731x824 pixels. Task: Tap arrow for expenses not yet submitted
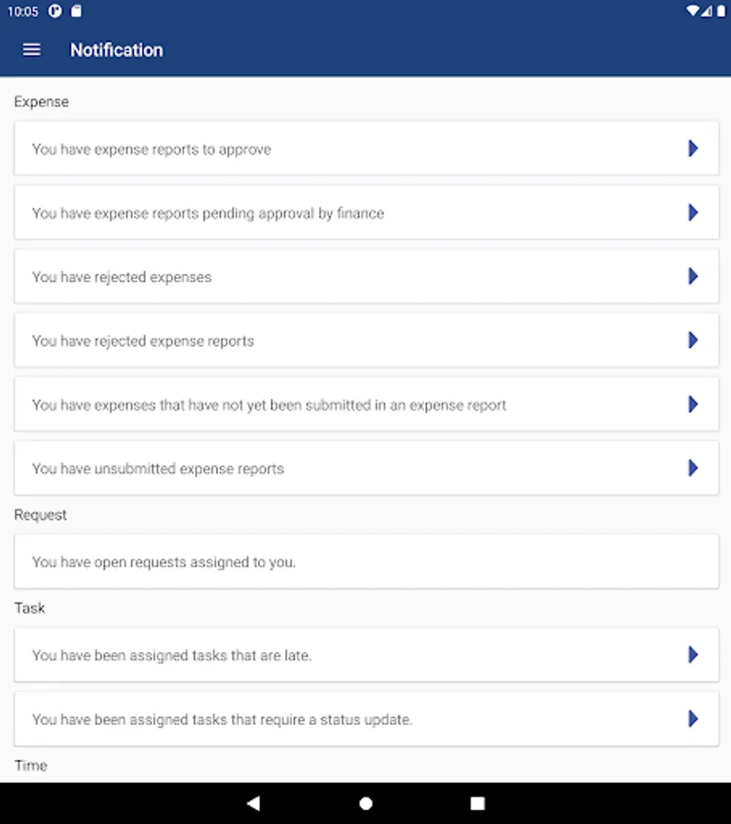click(693, 404)
